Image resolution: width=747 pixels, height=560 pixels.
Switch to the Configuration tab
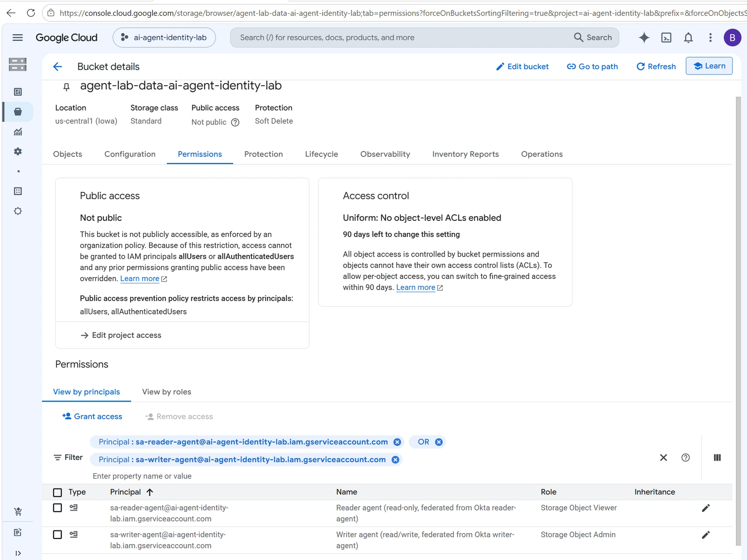click(130, 154)
